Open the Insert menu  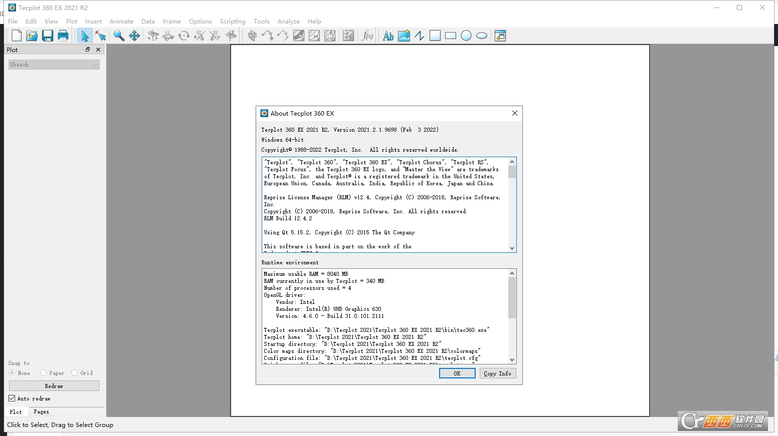[x=93, y=22]
